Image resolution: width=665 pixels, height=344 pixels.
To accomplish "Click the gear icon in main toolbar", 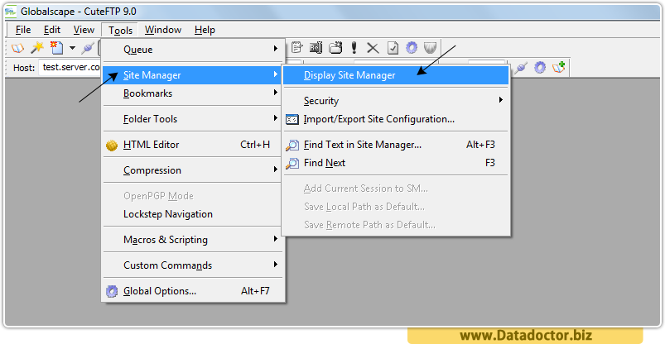I will coord(412,48).
